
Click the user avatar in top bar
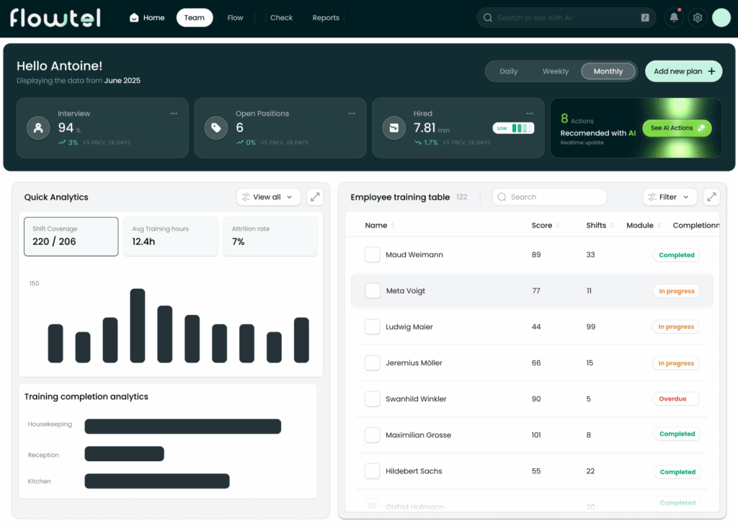coord(721,18)
